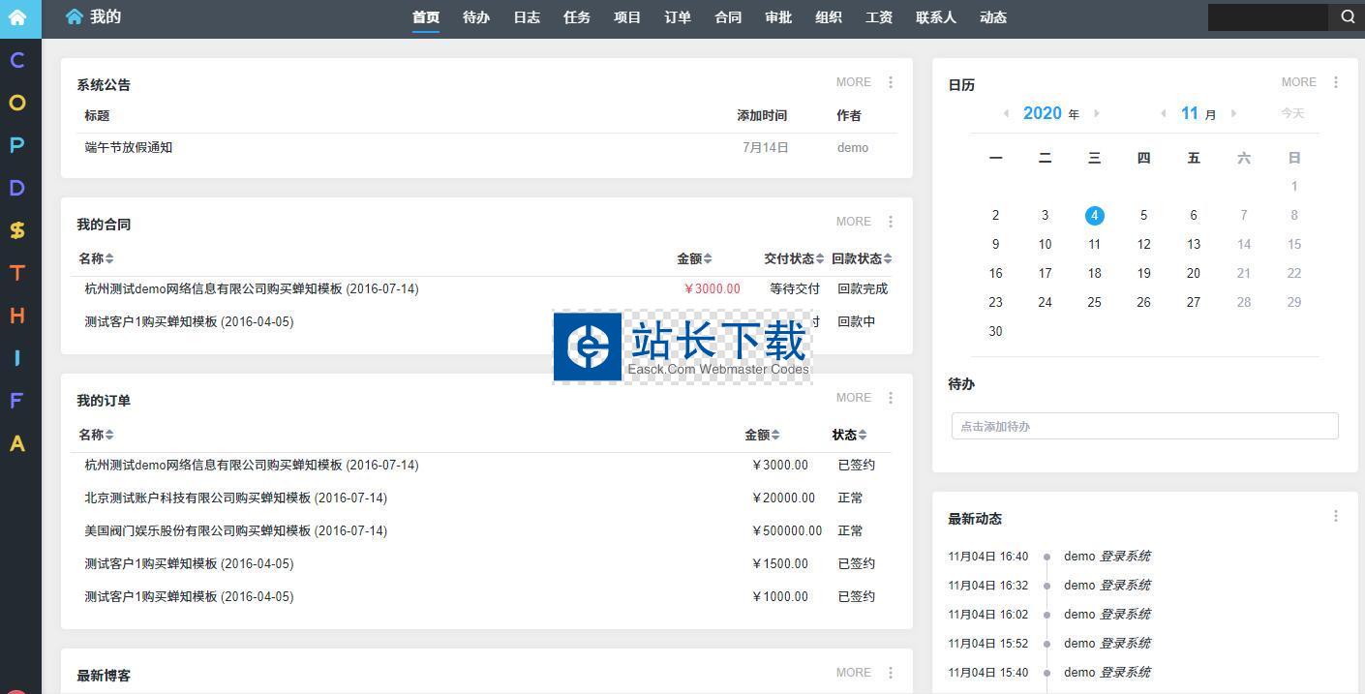
Task: Select day 18 in the calendar
Action: (1094, 273)
